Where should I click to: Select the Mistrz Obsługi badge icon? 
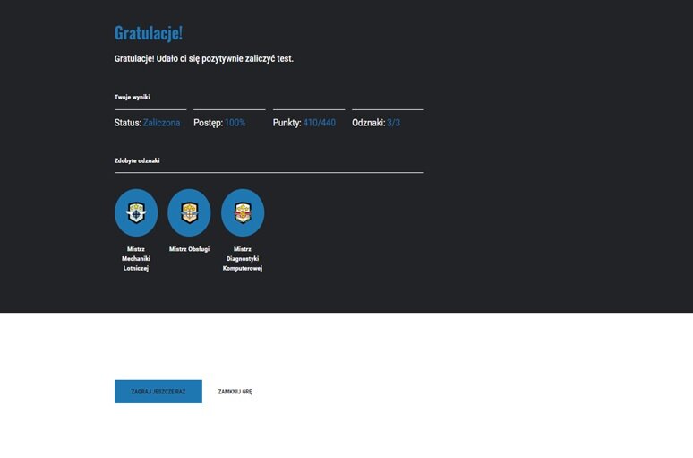pyautogui.click(x=189, y=212)
